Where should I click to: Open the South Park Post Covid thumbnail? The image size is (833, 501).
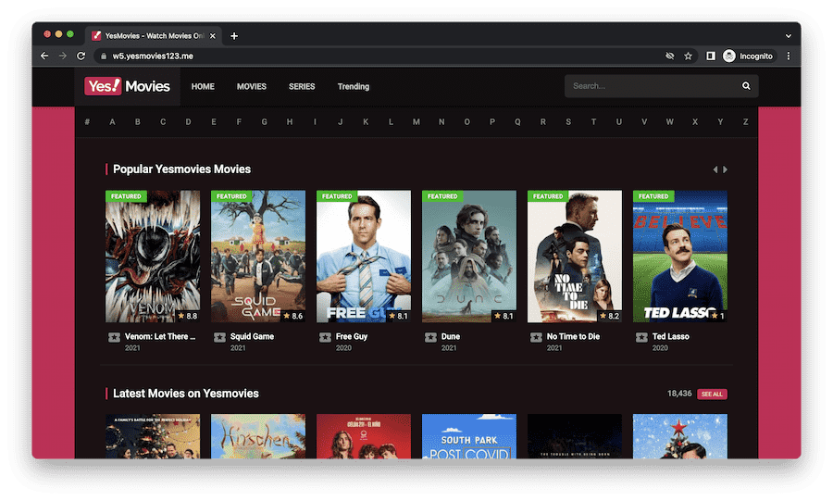tap(469, 436)
